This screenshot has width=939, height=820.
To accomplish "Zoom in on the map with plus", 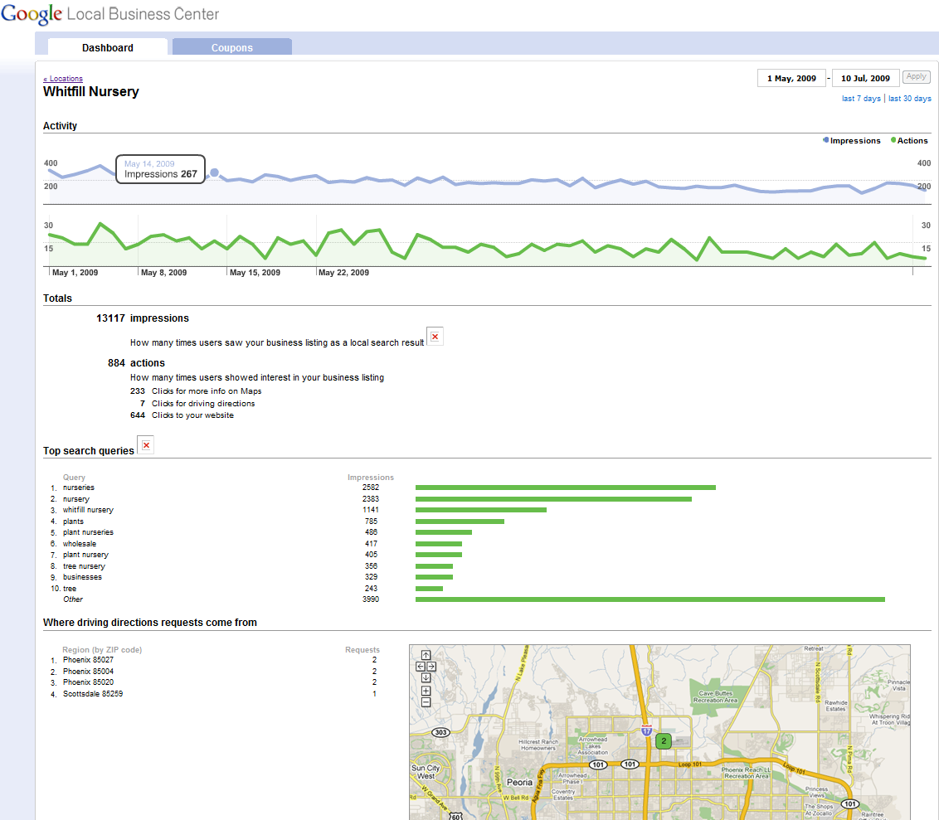I will [426, 691].
